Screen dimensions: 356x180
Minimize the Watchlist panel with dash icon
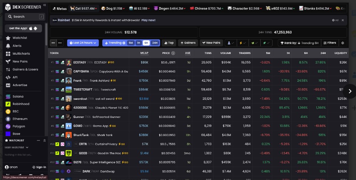[38, 141]
